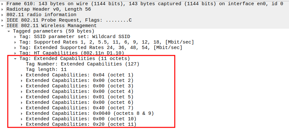Expand the Radiotap Header v0 row
The image size is (289, 129).
click(x=3, y=9)
